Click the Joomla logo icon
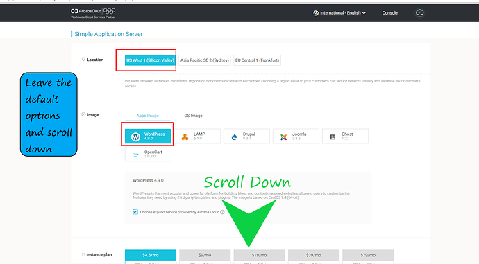The image size is (479, 264). click(x=283, y=137)
